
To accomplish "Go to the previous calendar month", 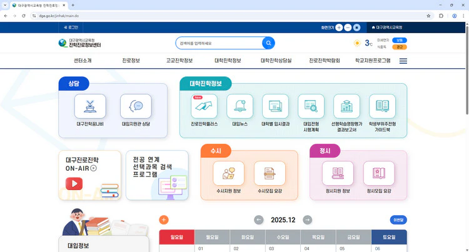I will 259,219.
